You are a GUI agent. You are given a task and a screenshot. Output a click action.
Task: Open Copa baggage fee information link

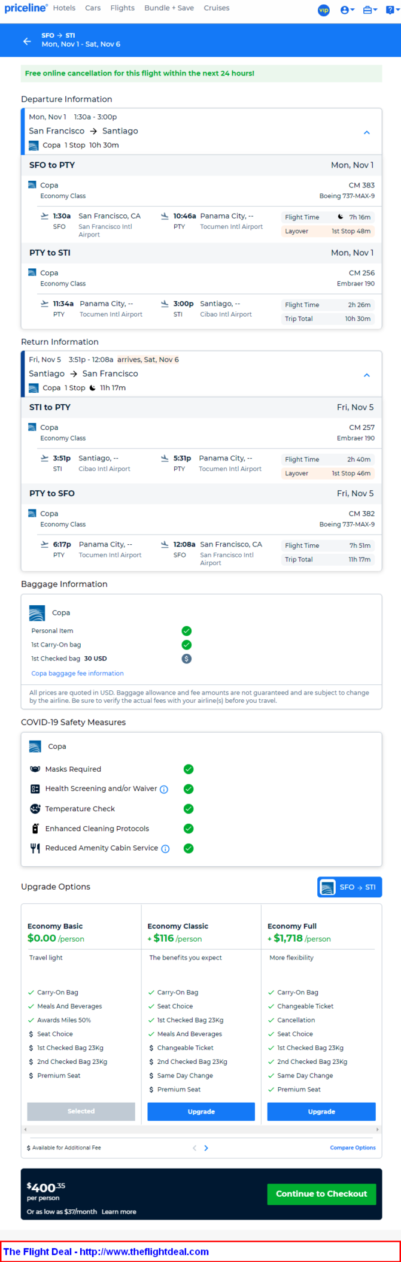click(77, 674)
